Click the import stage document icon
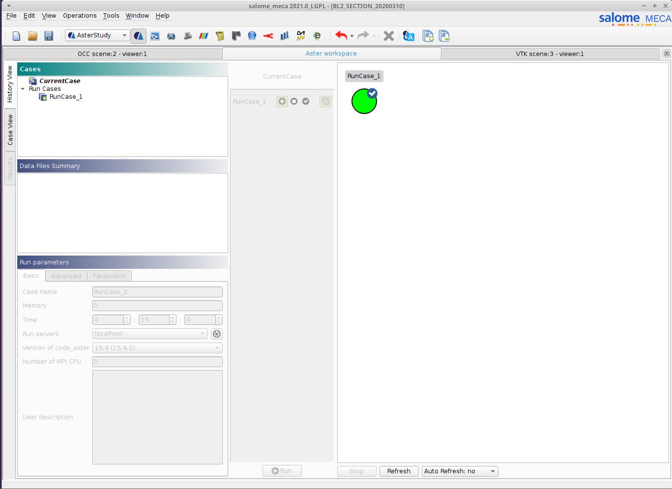 pyautogui.click(x=444, y=36)
